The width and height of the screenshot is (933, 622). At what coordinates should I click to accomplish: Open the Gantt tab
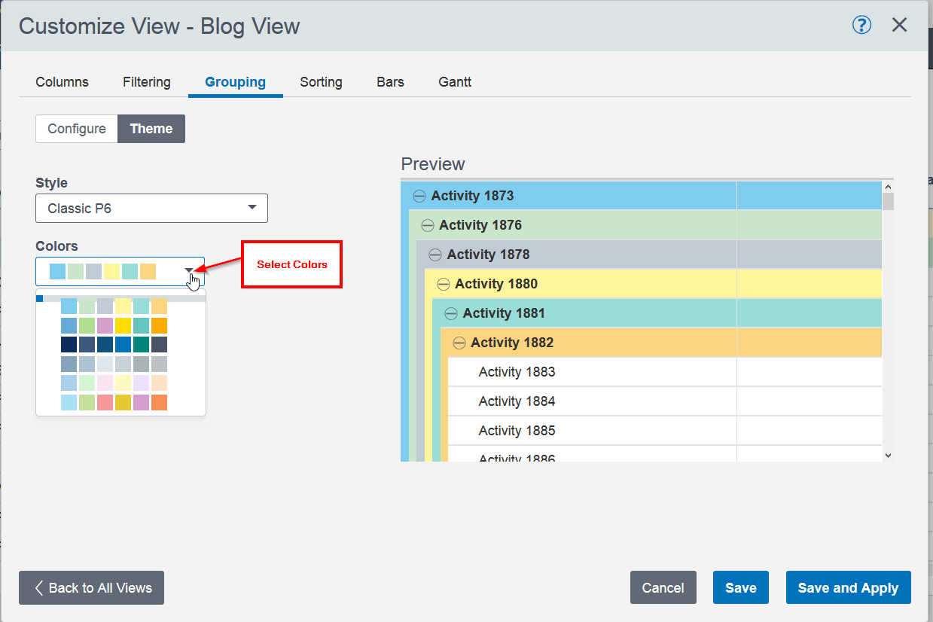[455, 82]
